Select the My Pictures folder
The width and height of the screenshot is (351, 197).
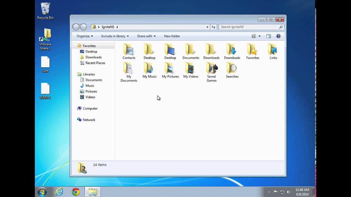click(170, 70)
